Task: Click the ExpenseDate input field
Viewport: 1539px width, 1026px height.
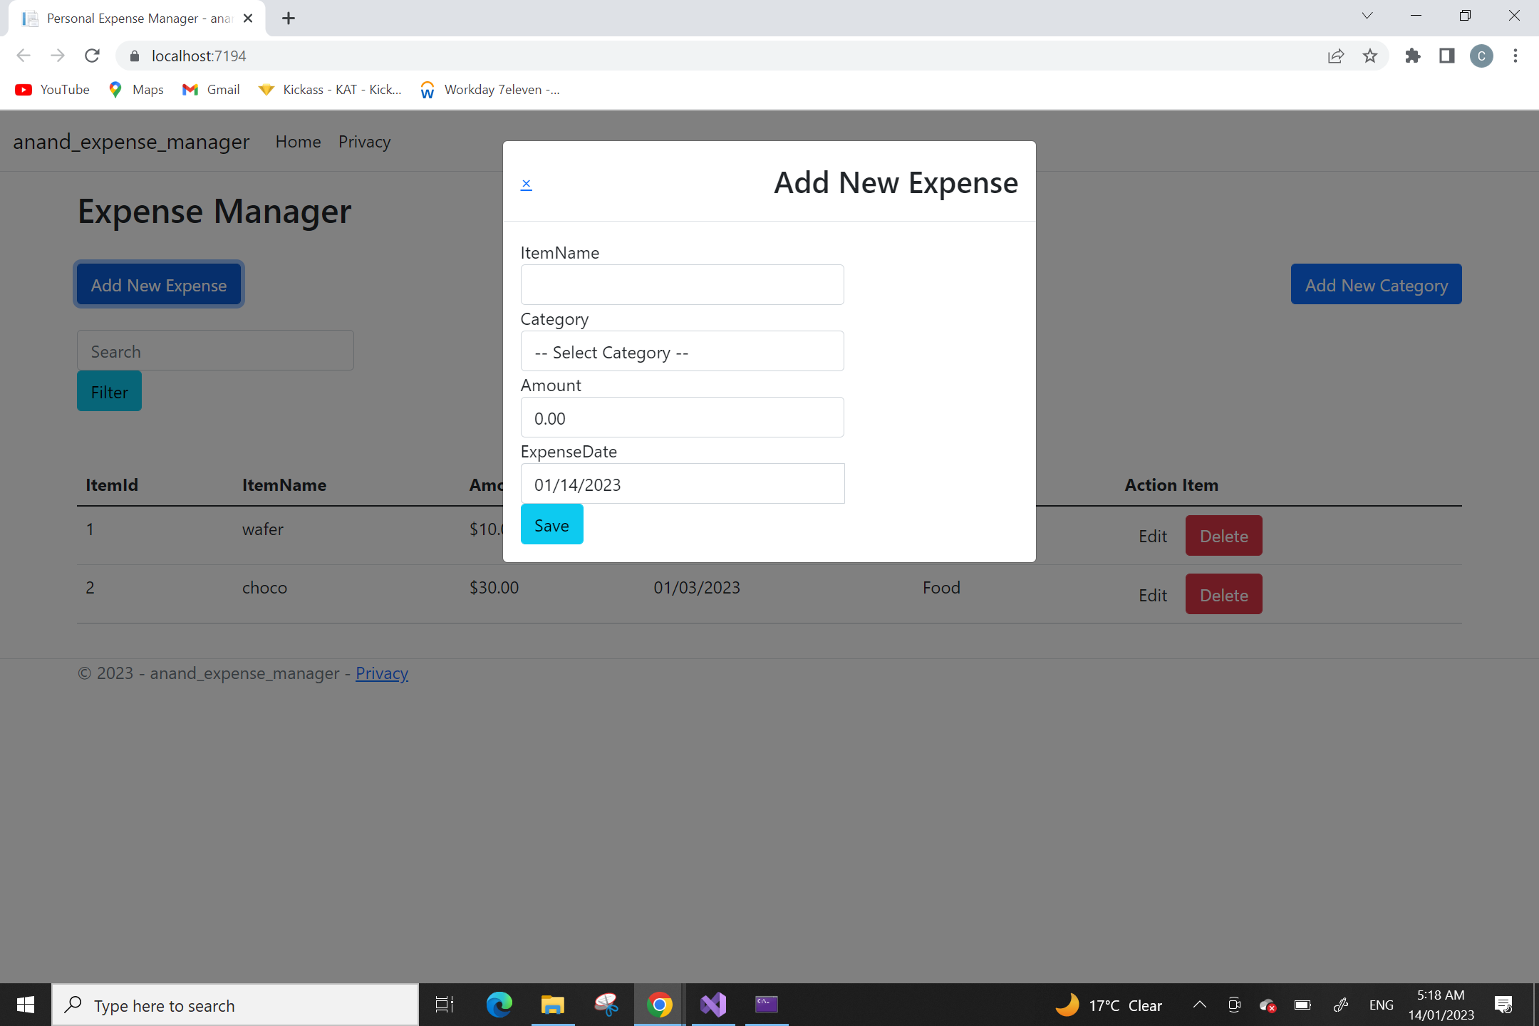Action: point(682,483)
